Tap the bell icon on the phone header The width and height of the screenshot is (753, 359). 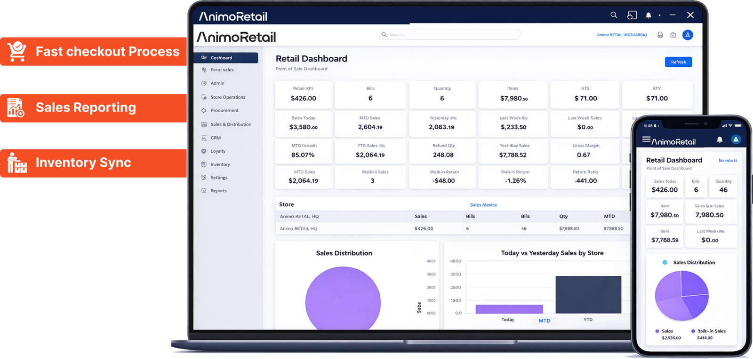[x=719, y=140]
